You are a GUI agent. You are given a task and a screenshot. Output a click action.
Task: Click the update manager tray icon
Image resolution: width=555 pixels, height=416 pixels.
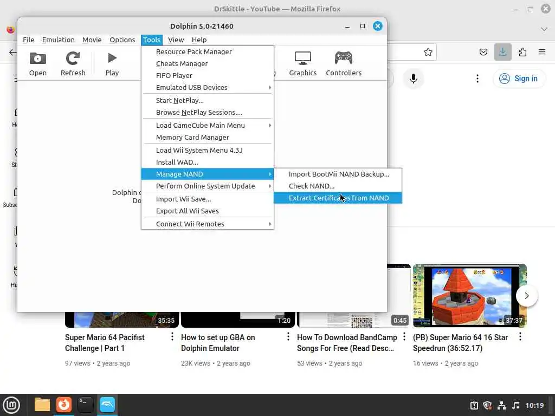click(x=474, y=405)
